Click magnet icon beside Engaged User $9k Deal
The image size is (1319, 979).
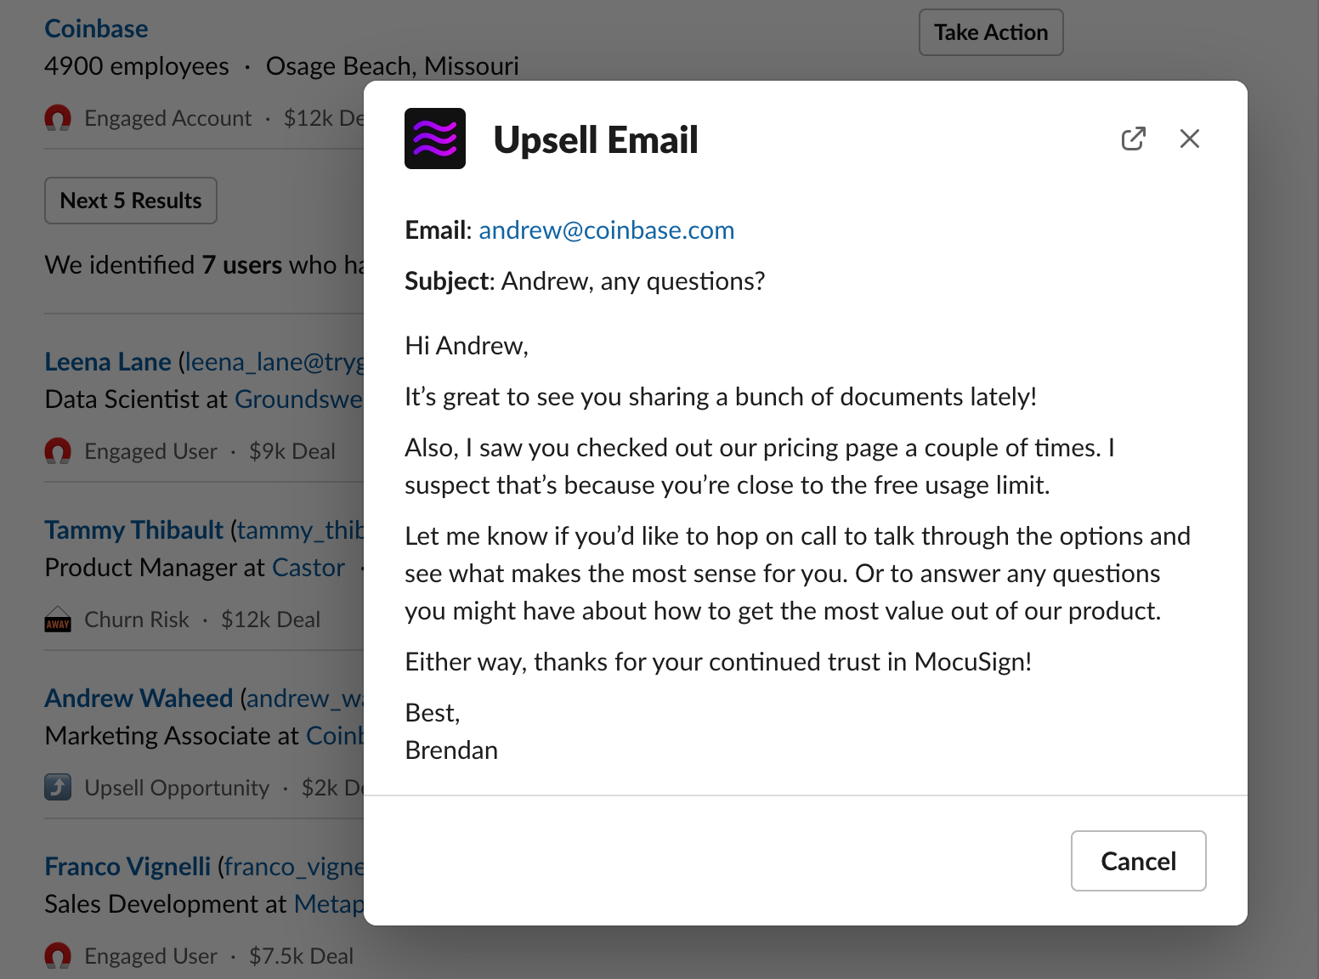click(x=58, y=451)
